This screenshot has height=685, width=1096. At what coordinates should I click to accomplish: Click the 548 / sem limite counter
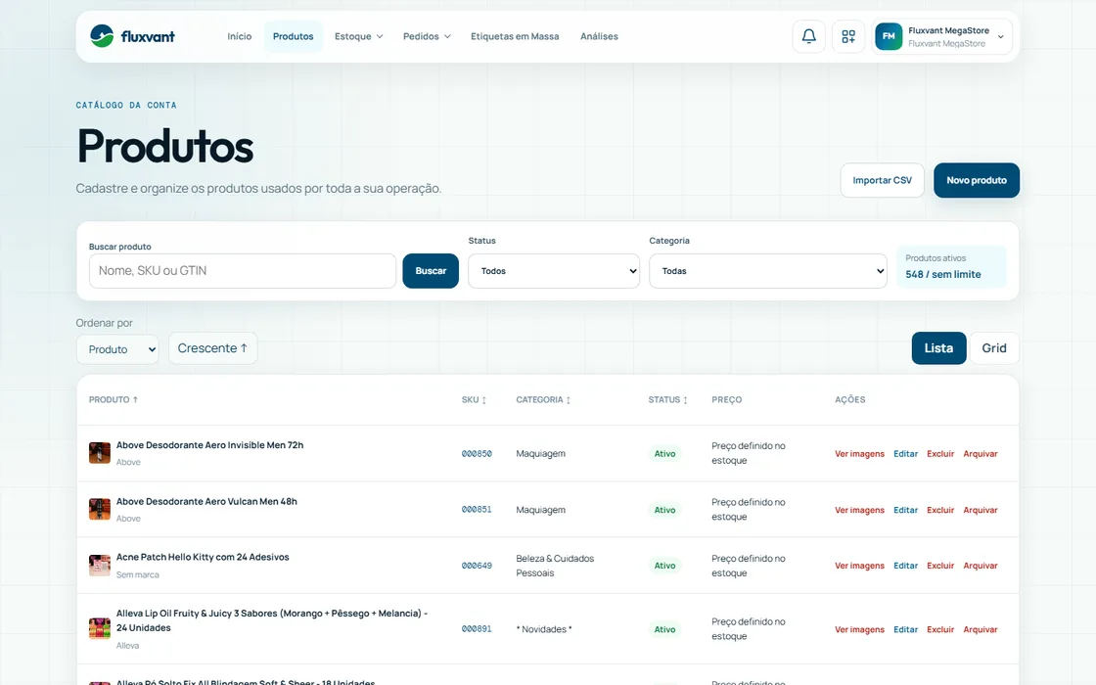point(943,275)
